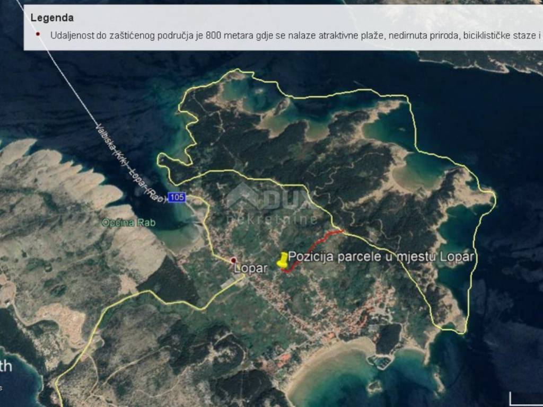Click the small marina in the southern bay
The width and height of the screenshot is (543, 407).
point(381,361)
